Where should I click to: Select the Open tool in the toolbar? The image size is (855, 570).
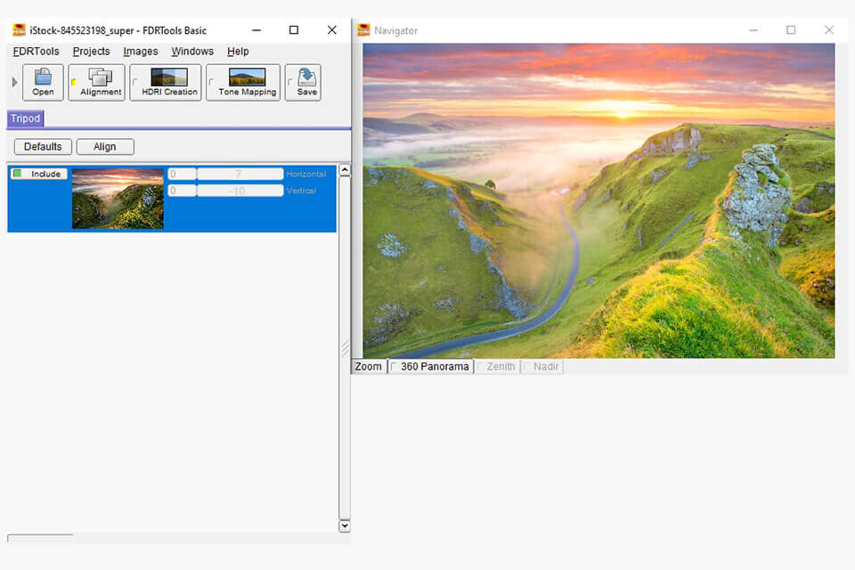(x=42, y=83)
